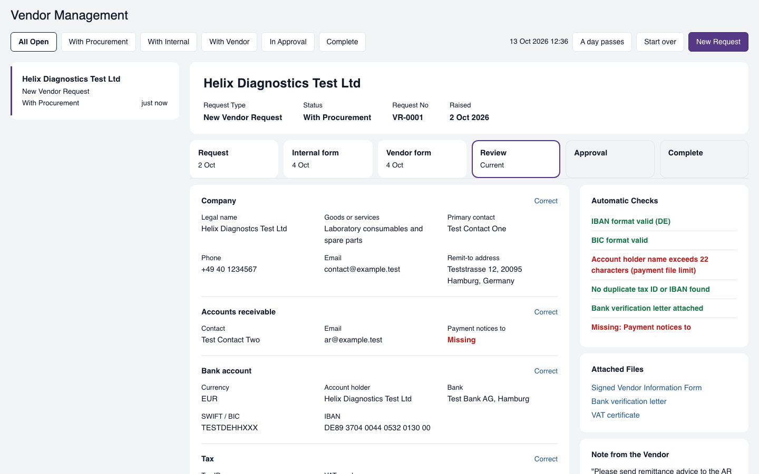Click account holder name exceeds warning
759x474 pixels.
tap(650, 264)
